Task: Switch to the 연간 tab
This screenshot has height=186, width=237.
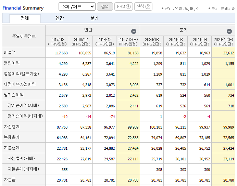Action: [60, 18]
